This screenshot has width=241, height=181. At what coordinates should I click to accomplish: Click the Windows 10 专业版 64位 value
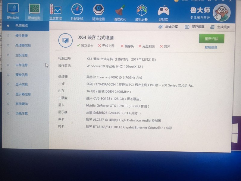tap(115, 66)
